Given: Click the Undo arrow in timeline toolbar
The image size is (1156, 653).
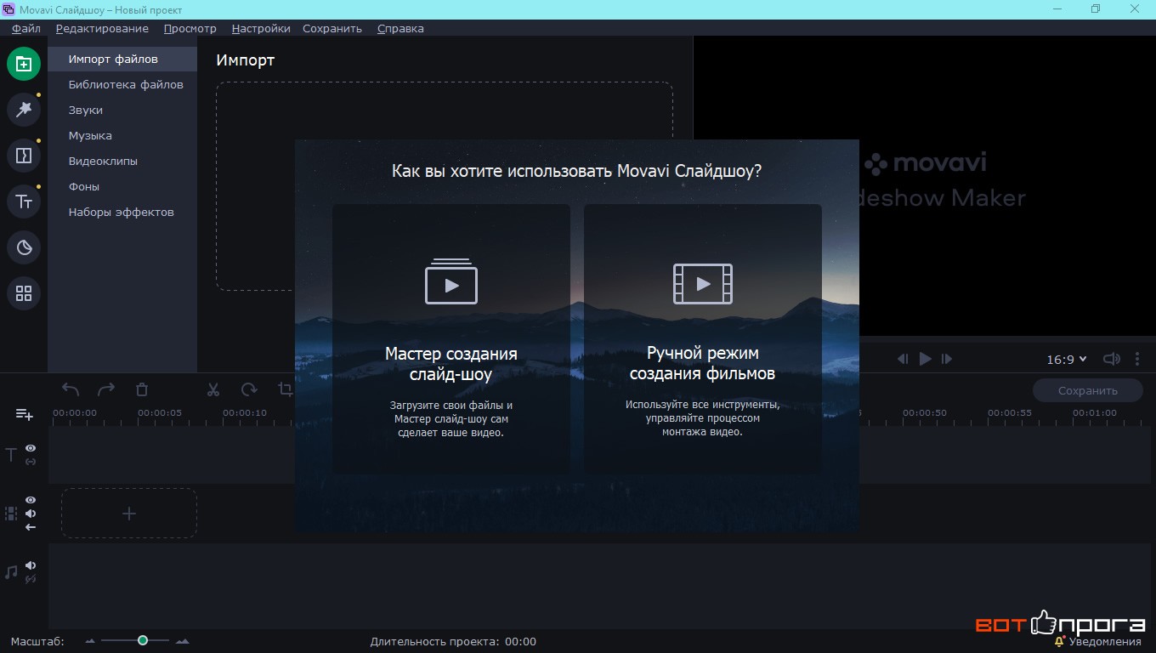Looking at the screenshot, I should pos(71,389).
